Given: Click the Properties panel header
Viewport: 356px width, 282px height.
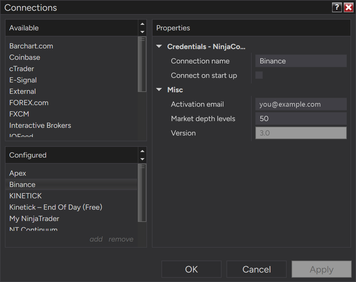Looking at the screenshot, I should click(x=252, y=28).
